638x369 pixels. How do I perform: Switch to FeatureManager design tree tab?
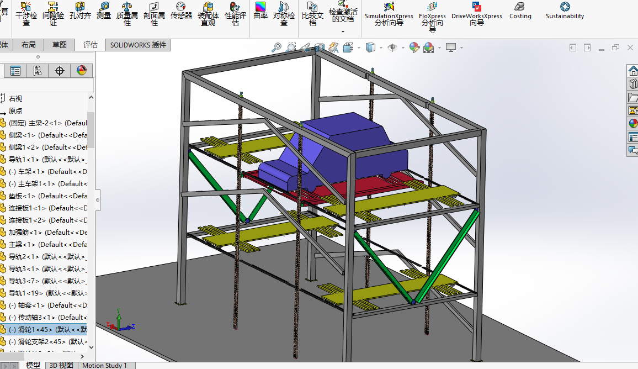click(x=15, y=71)
